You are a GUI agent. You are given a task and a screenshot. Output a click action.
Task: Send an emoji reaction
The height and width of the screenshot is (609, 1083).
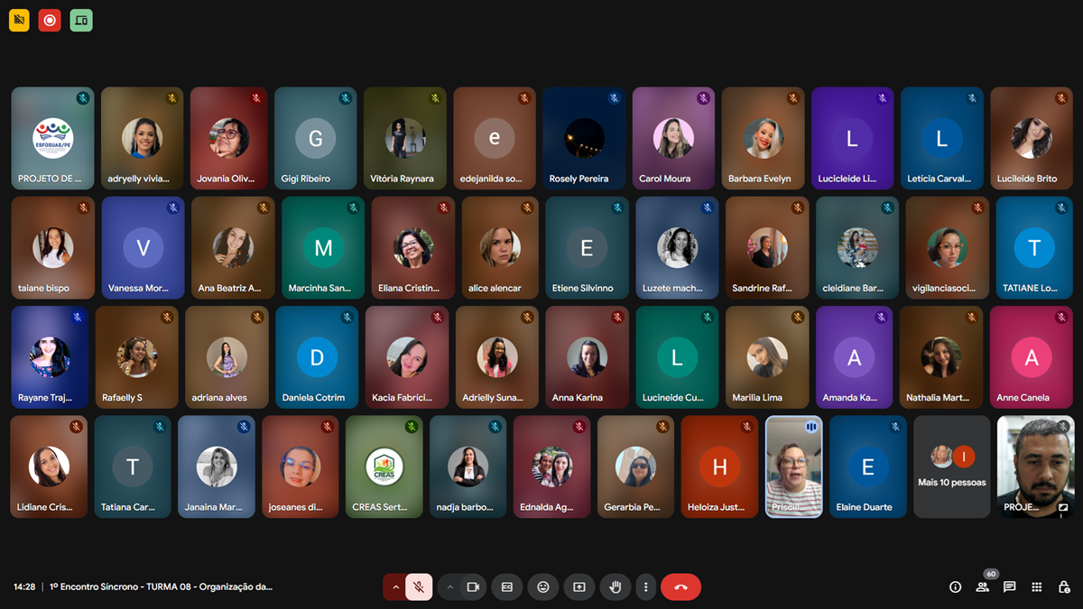tap(543, 586)
